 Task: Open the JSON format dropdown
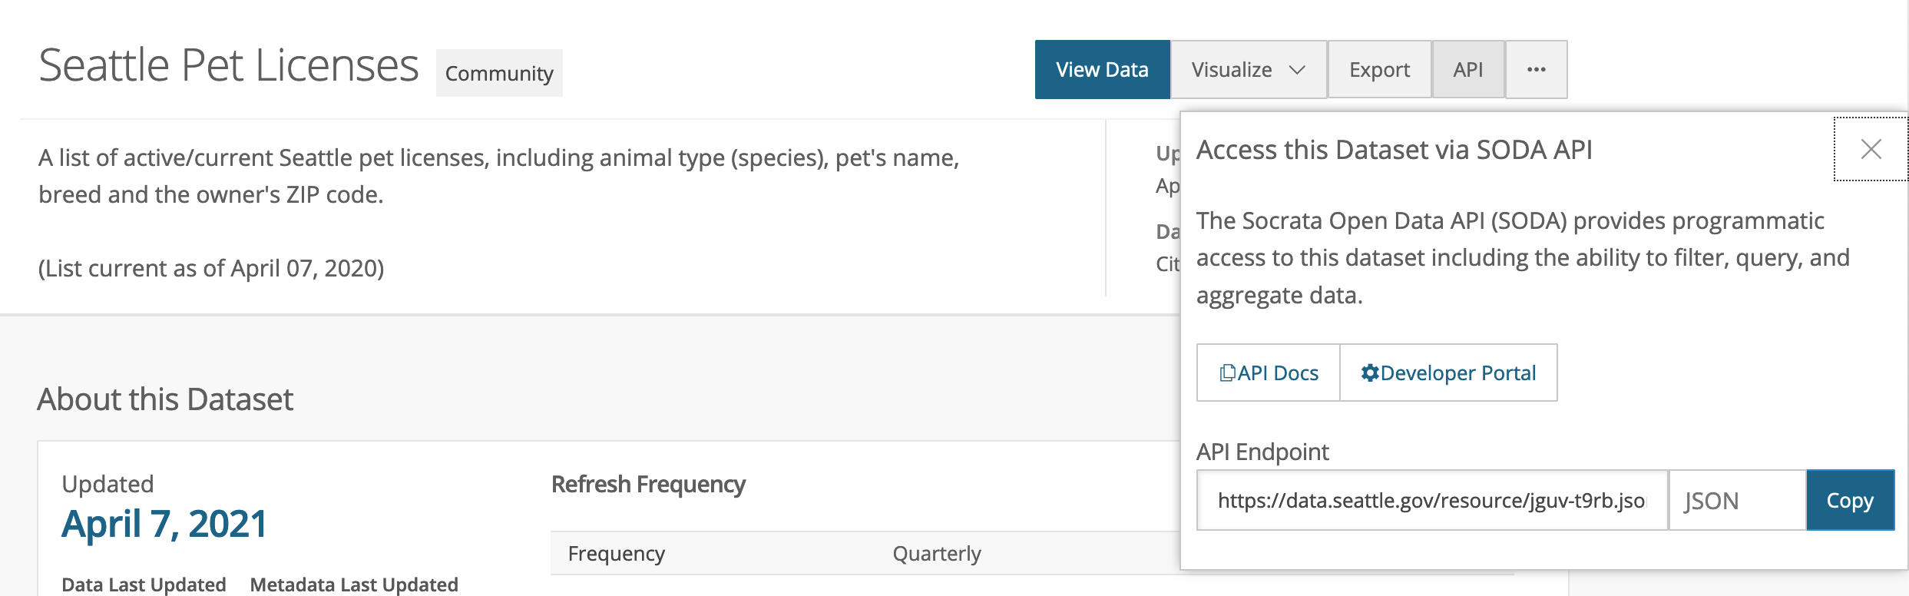(1736, 501)
